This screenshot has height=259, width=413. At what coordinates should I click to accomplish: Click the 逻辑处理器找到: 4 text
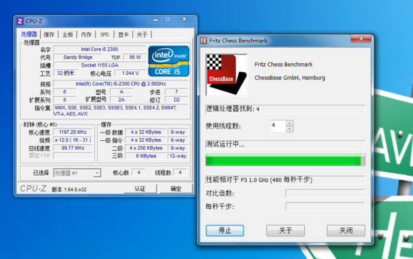(233, 109)
